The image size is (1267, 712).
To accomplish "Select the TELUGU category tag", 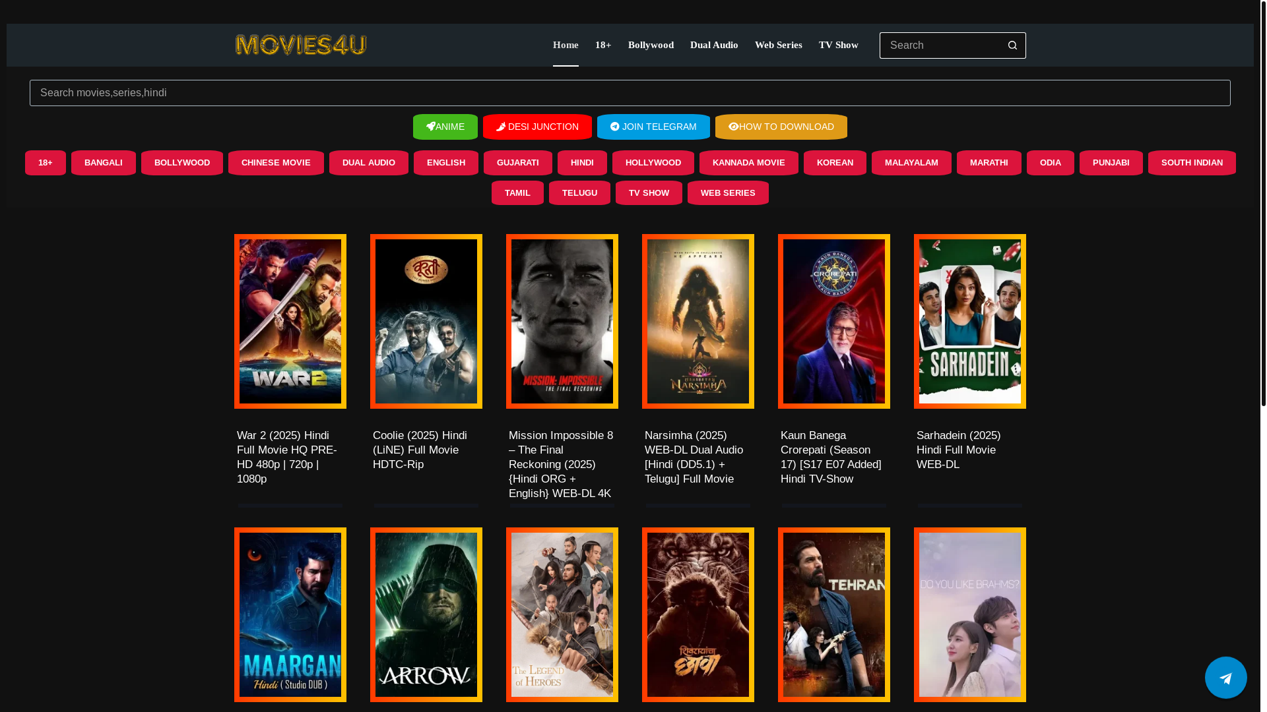I will click(579, 193).
